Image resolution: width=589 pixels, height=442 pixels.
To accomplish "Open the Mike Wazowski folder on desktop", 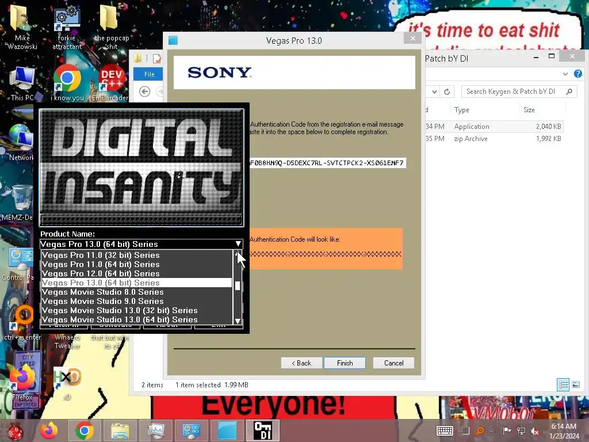I will [22, 26].
